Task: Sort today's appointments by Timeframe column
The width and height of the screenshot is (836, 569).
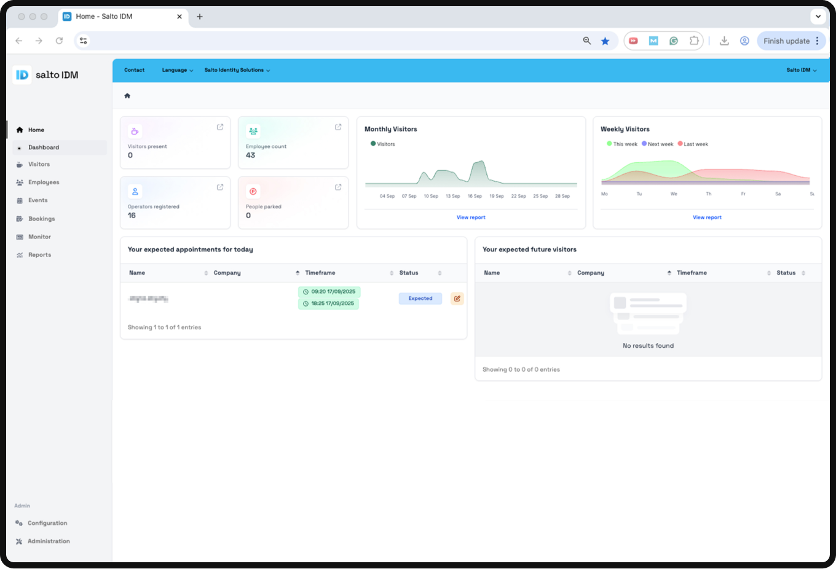Action: pyautogui.click(x=320, y=273)
